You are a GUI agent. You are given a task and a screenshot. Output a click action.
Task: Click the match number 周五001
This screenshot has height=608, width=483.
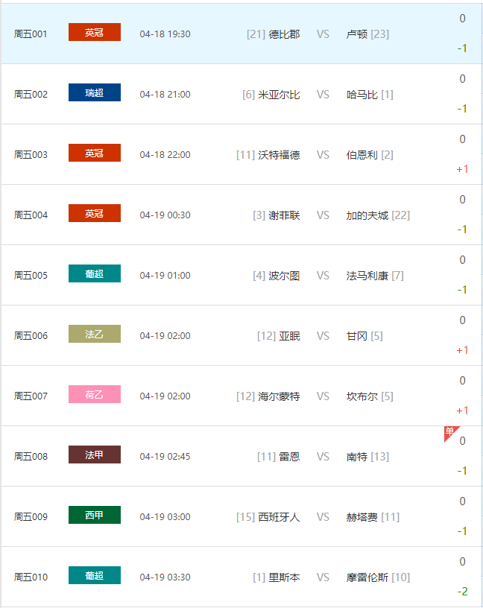(x=31, y=34)
